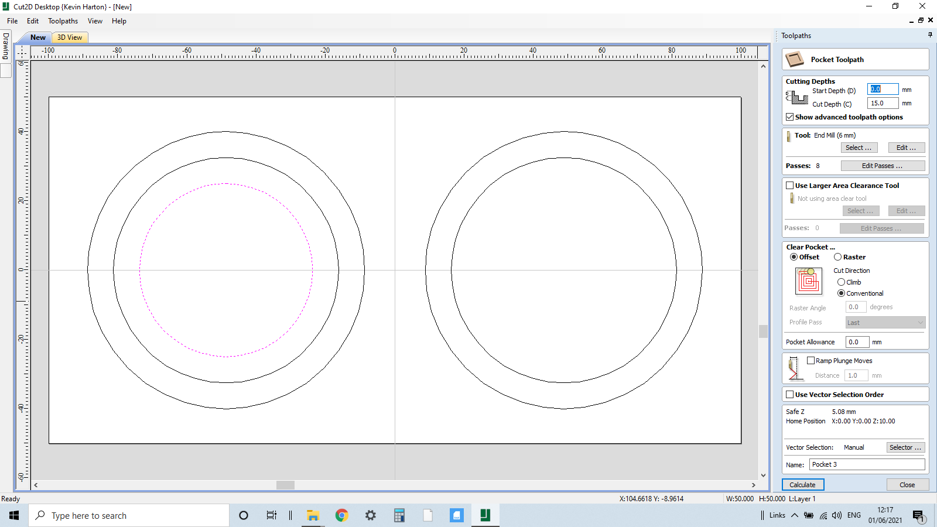Open Calculator from the taskbar
The height and width of the screenshot is (527, 937).
pyautogui.click(x=399, y=515)
